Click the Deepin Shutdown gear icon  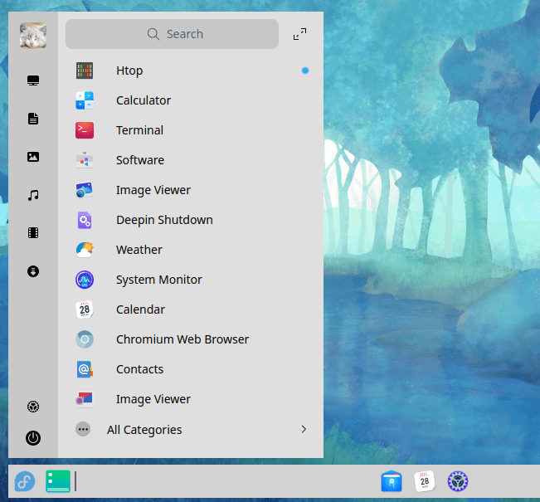point(85,220)
